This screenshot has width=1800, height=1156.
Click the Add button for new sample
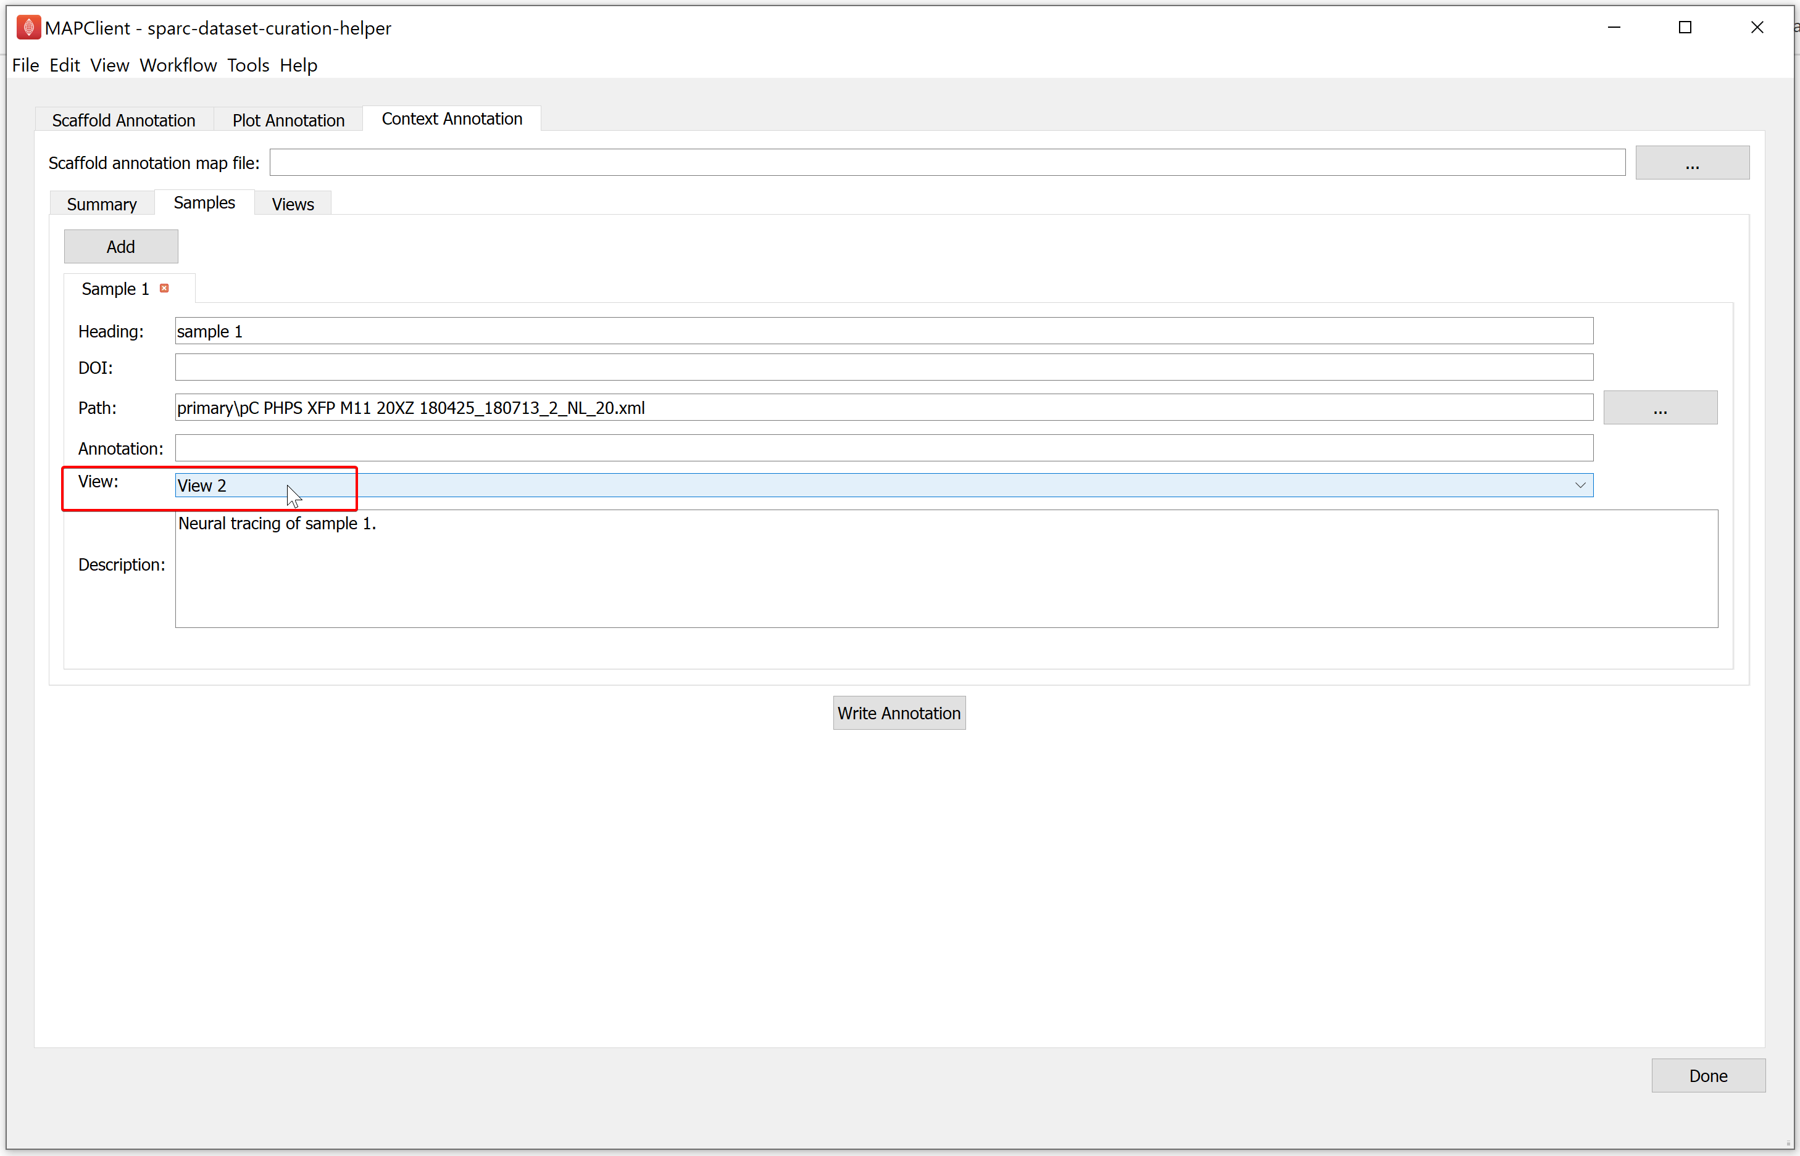pyautogui.click(x=119, y=246)
